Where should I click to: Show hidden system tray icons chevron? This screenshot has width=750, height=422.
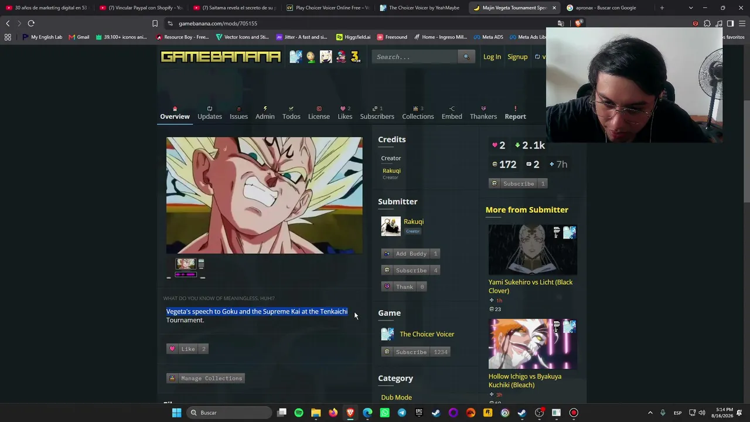click(x=650, y=413)
